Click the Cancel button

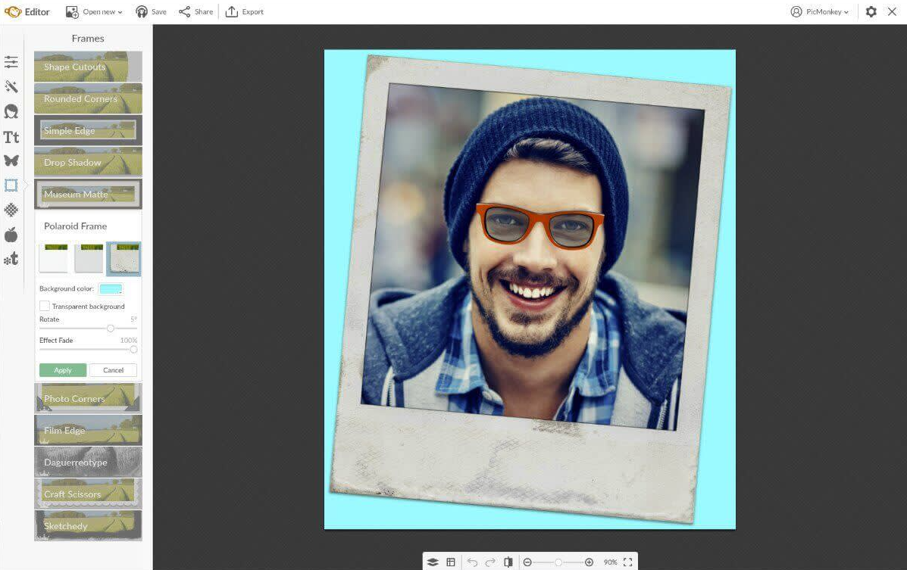tap(113, 370)
